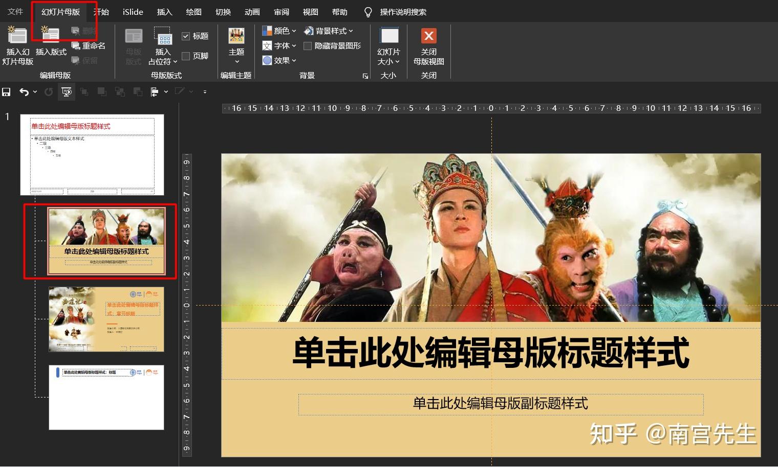Open the Insert Placeholder (插入占位符) menu
This screenshot has height=467, width=778.
click(x=163, y=45)
